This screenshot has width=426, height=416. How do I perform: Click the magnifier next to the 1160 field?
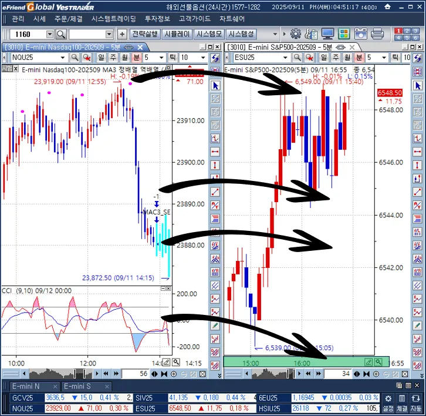pos(61,34)
